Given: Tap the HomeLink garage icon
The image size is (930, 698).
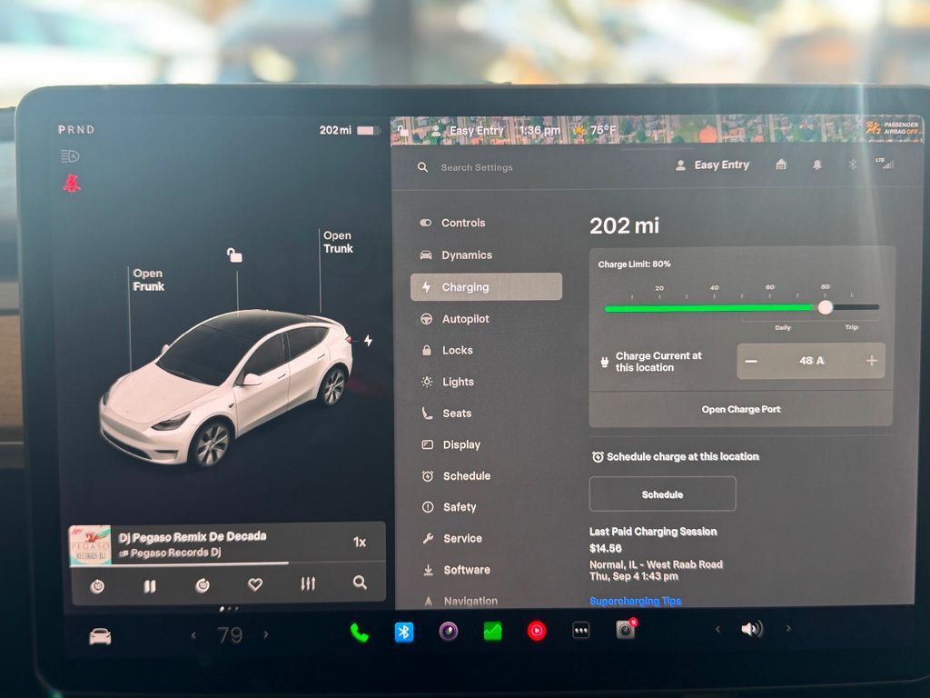Looking at the screenshot, I should [781, 165].
